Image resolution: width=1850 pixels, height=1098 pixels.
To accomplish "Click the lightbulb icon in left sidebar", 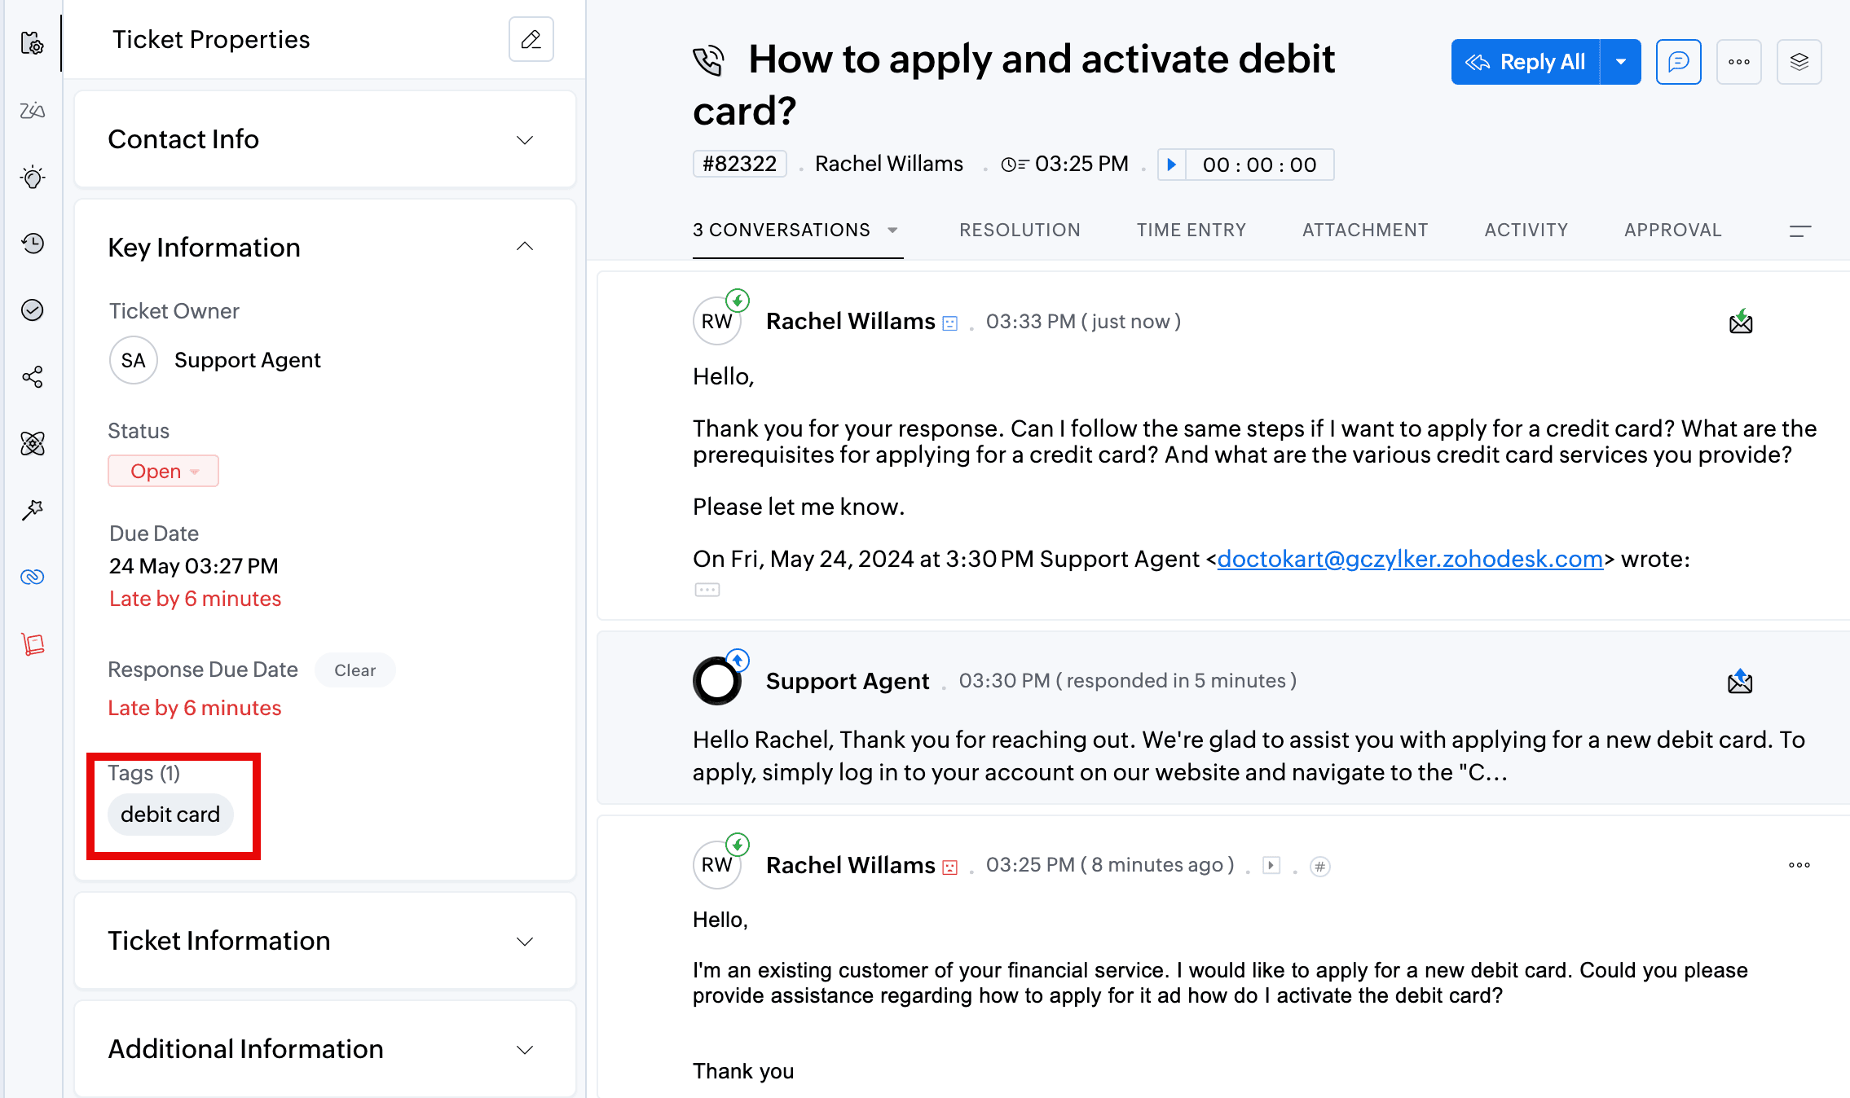I will tap(33, 177).
